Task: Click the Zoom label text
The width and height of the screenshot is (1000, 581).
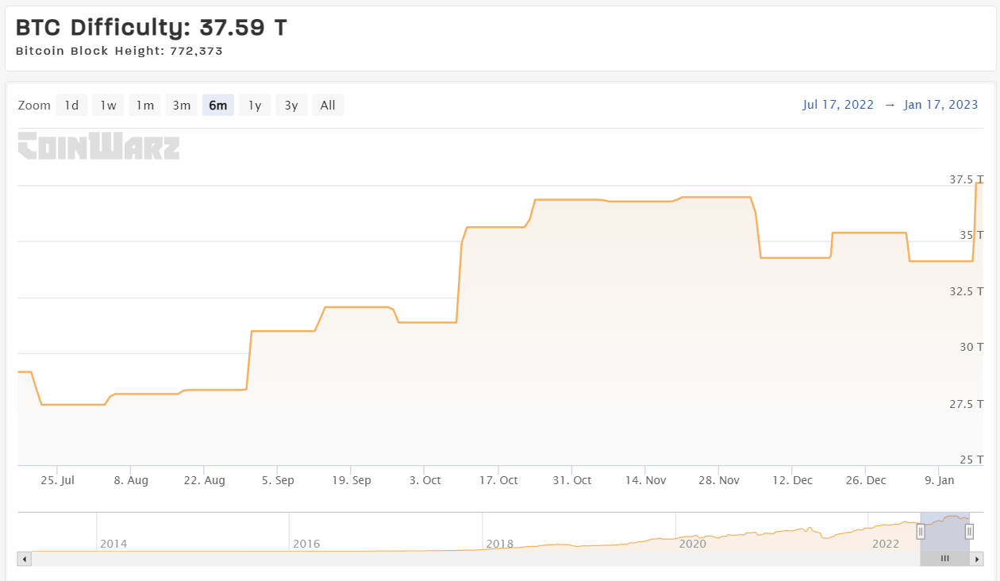Action: (34, 105)
